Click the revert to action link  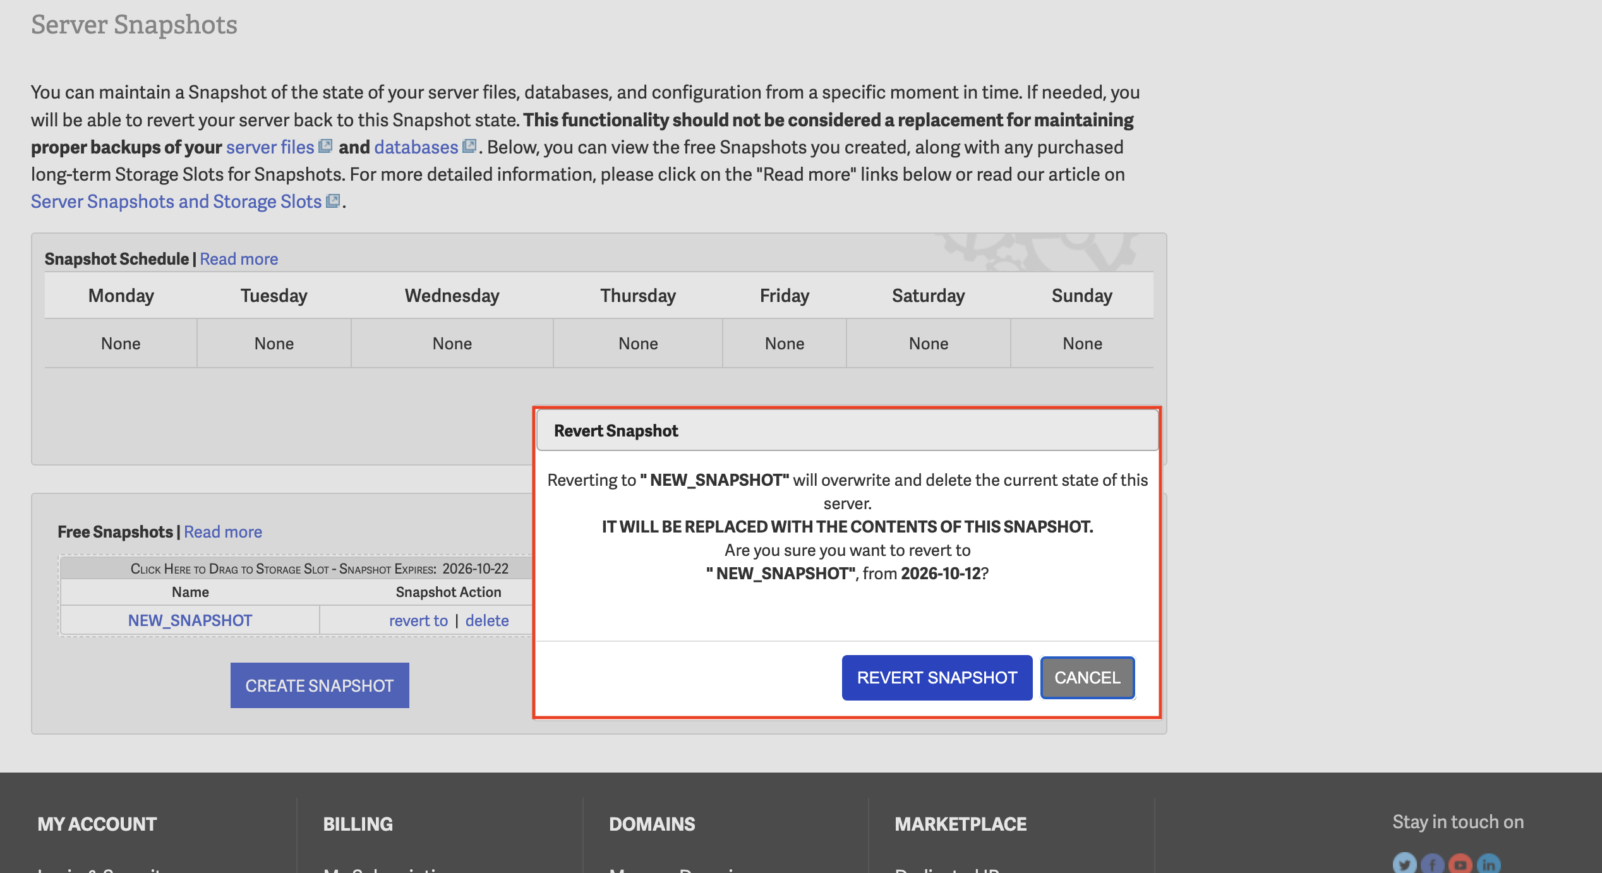(x=418, y=620)
